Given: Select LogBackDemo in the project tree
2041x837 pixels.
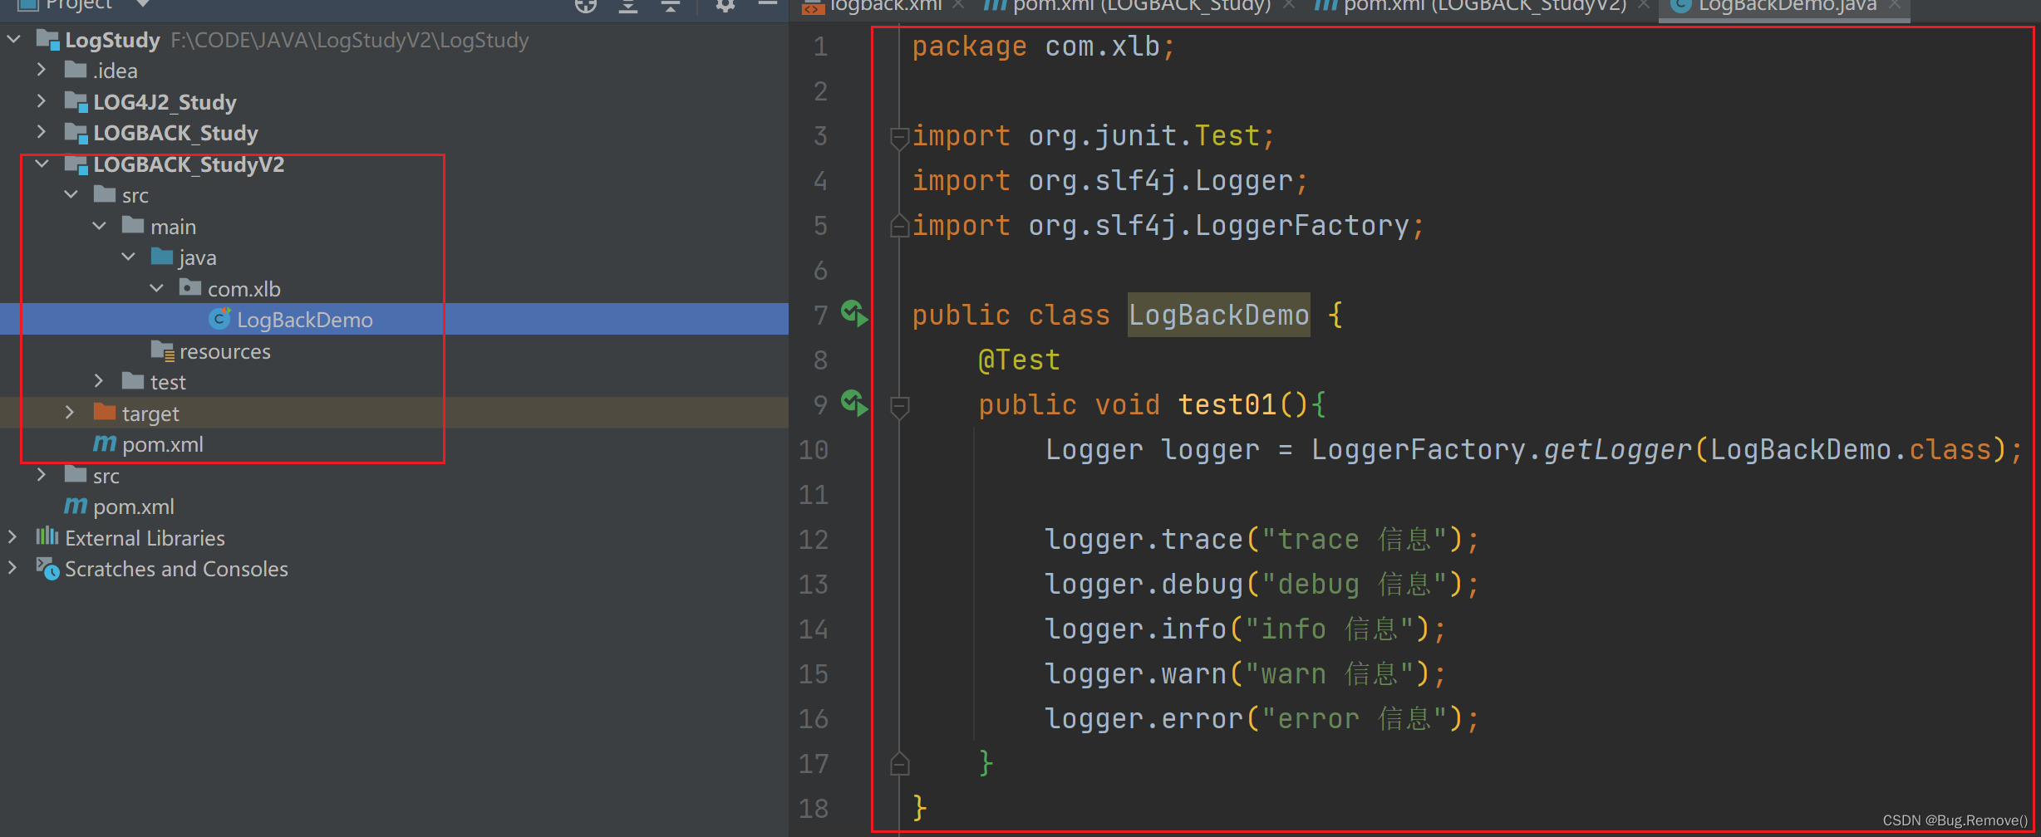Looking at the screenshot, I should (x=304, y=319).
